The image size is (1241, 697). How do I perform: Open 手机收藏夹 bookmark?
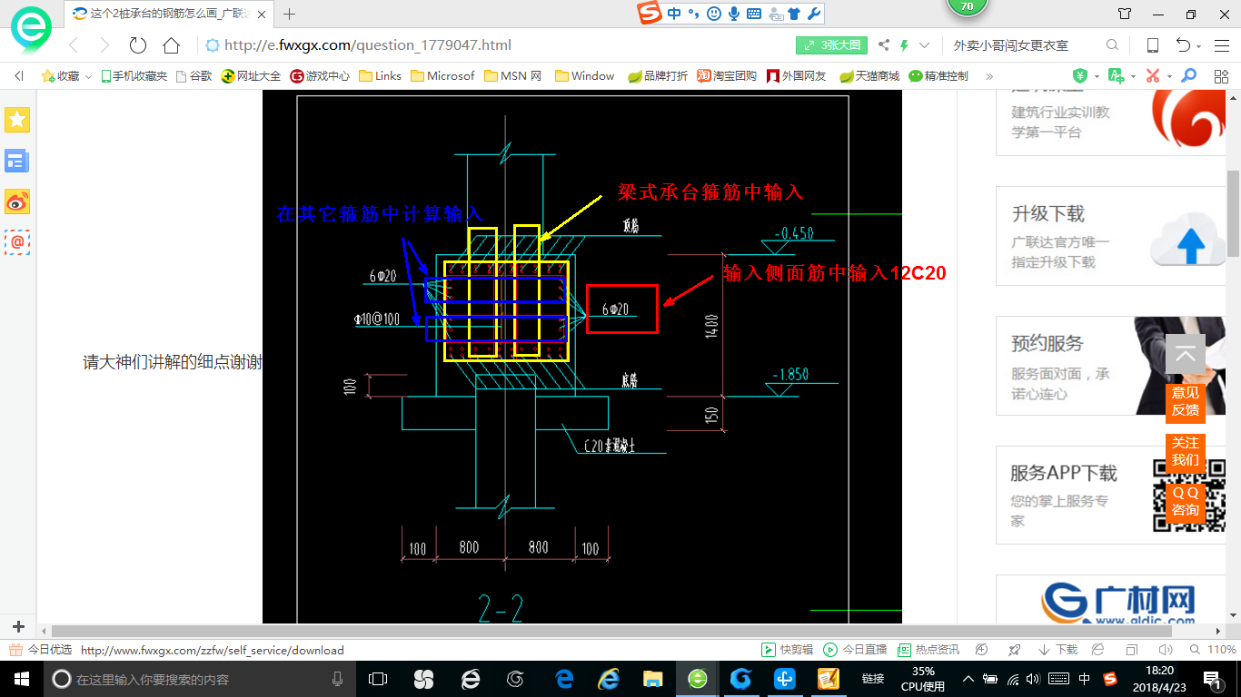pyautogui.click(x=134, y=76)
